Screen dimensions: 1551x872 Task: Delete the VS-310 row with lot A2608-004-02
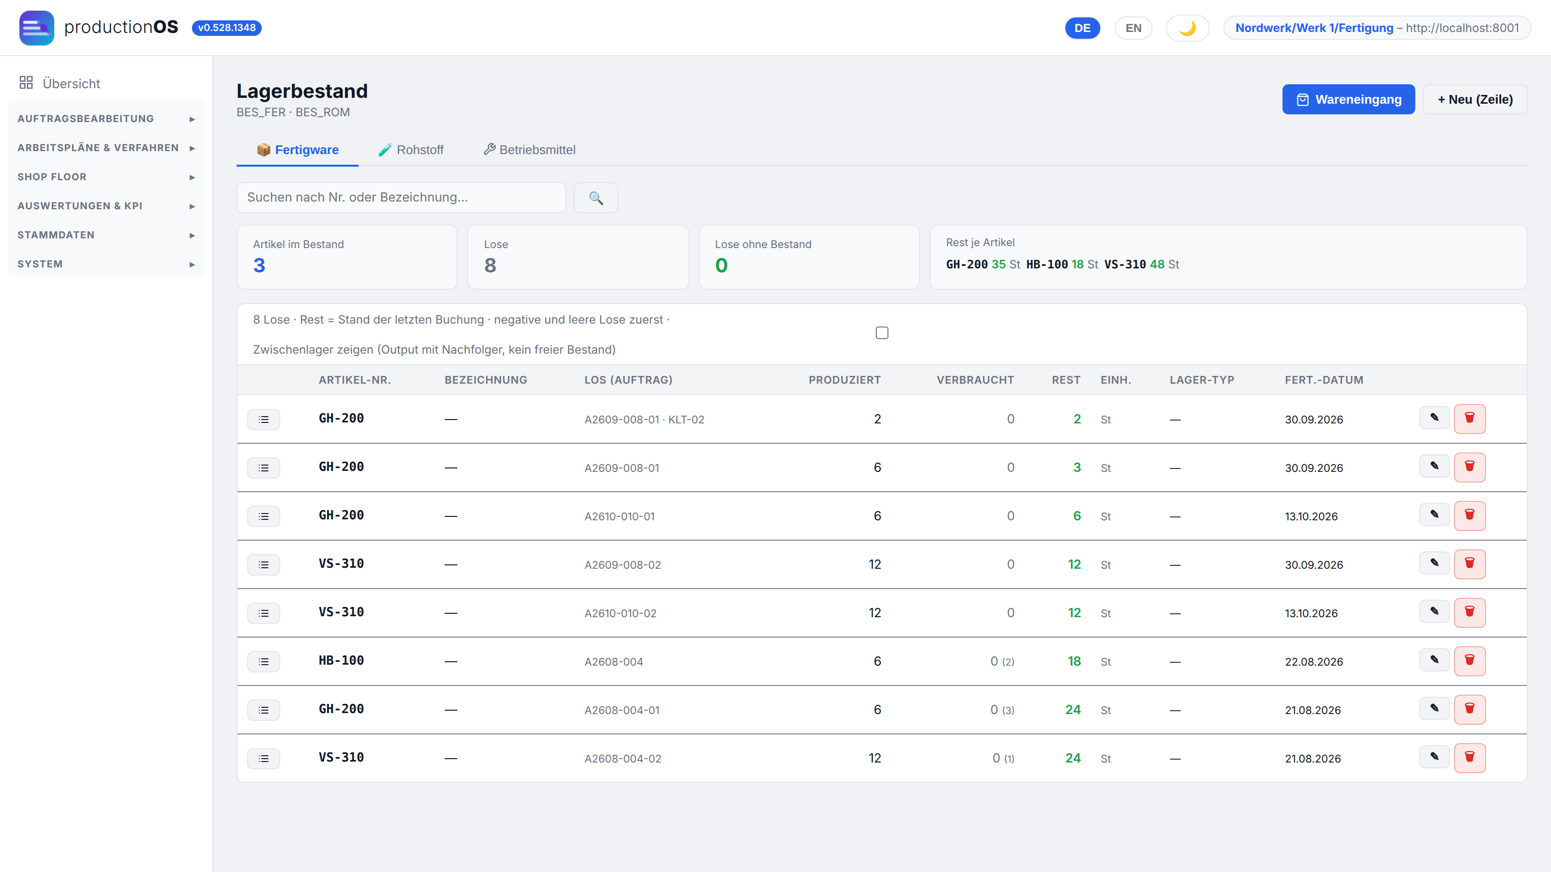click(x=1470, y=758)
